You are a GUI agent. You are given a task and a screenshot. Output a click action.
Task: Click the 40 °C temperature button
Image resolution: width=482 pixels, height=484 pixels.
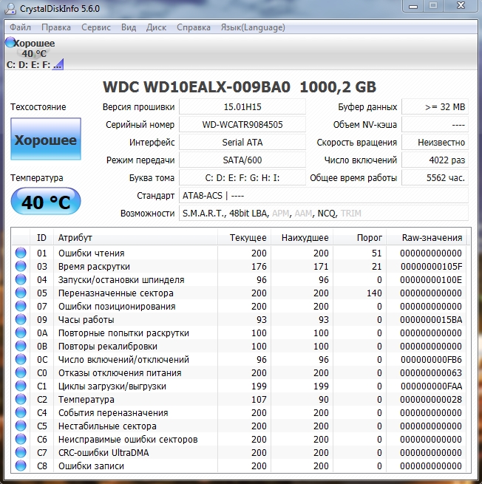pos(46,202)
